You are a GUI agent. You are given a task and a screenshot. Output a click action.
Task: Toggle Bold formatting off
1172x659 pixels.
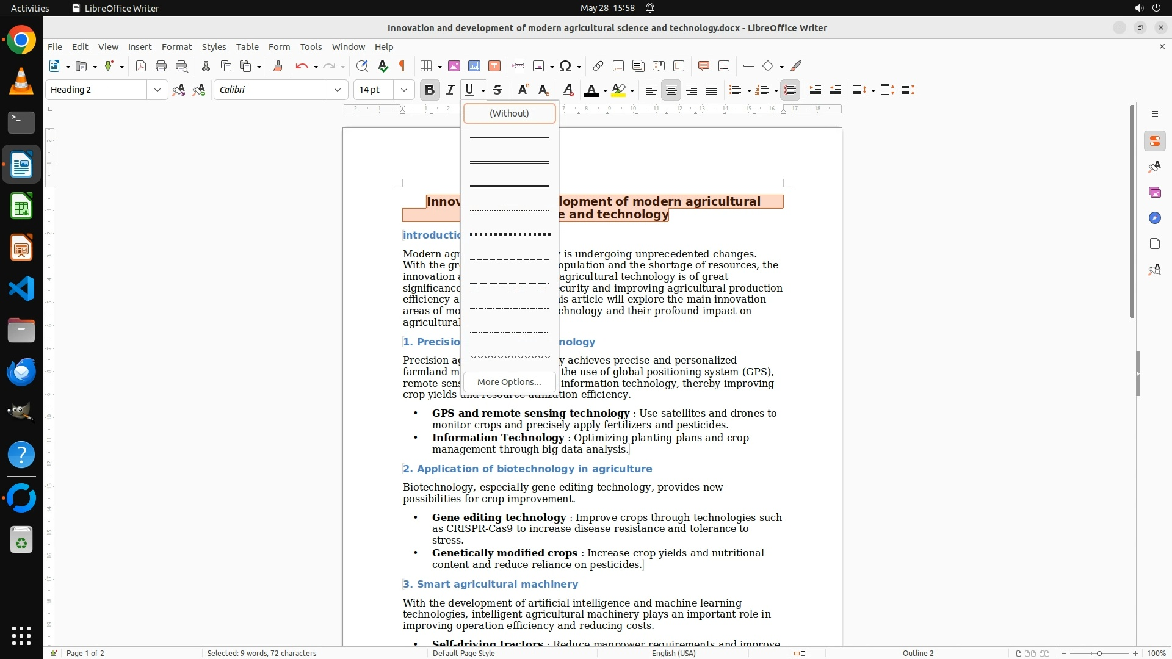coord(429,90)
